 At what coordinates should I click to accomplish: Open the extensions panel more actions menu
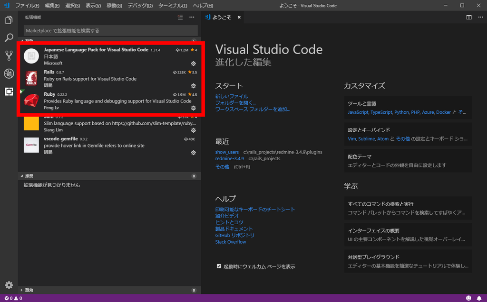click(192, 18)
